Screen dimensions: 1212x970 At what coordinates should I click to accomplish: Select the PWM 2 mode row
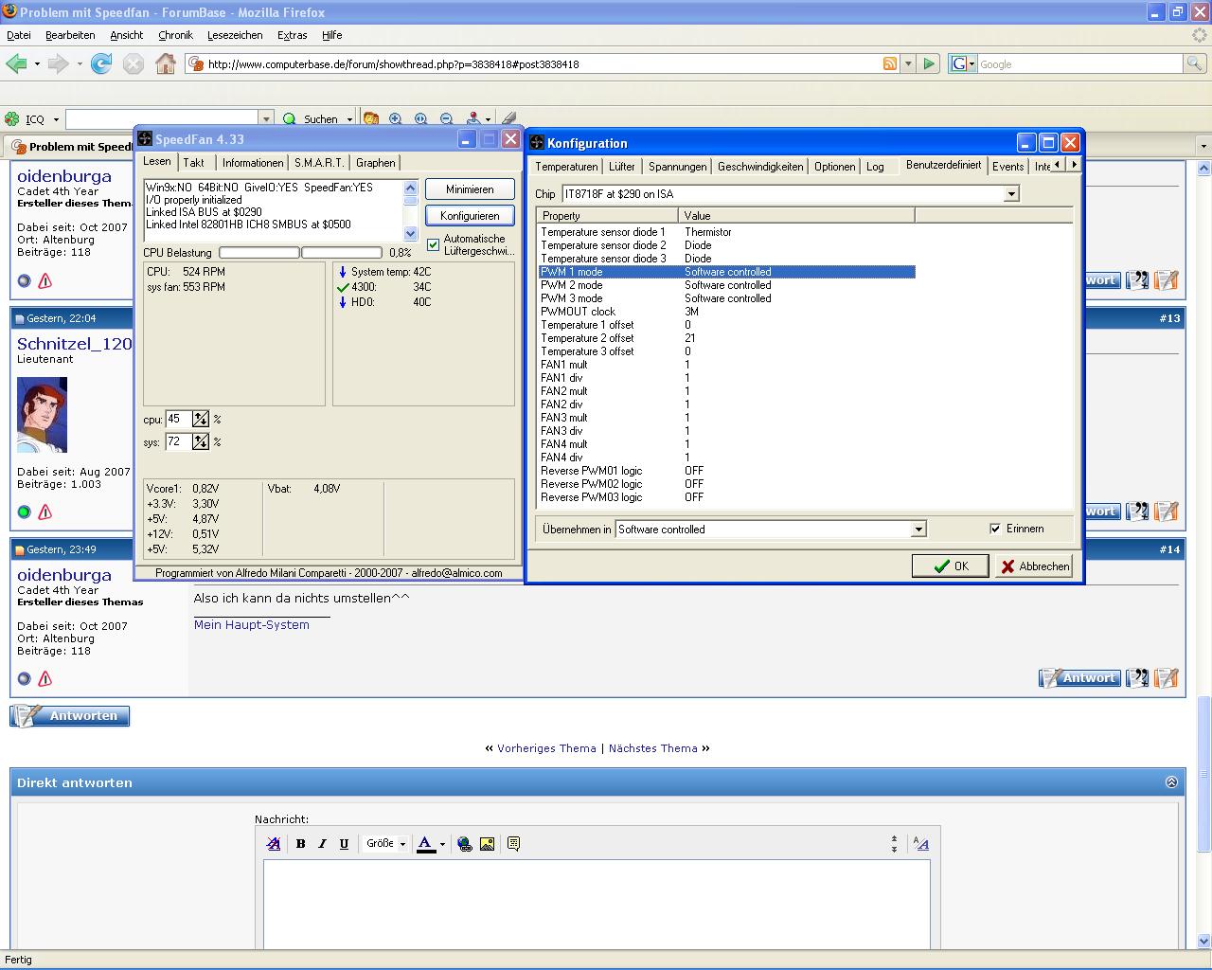pyautogui.click(x=726, y=285)
